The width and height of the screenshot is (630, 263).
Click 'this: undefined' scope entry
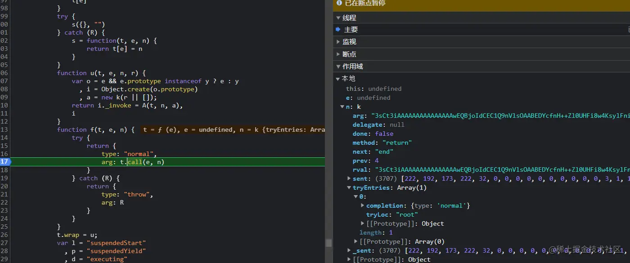[x=373, y=89]
